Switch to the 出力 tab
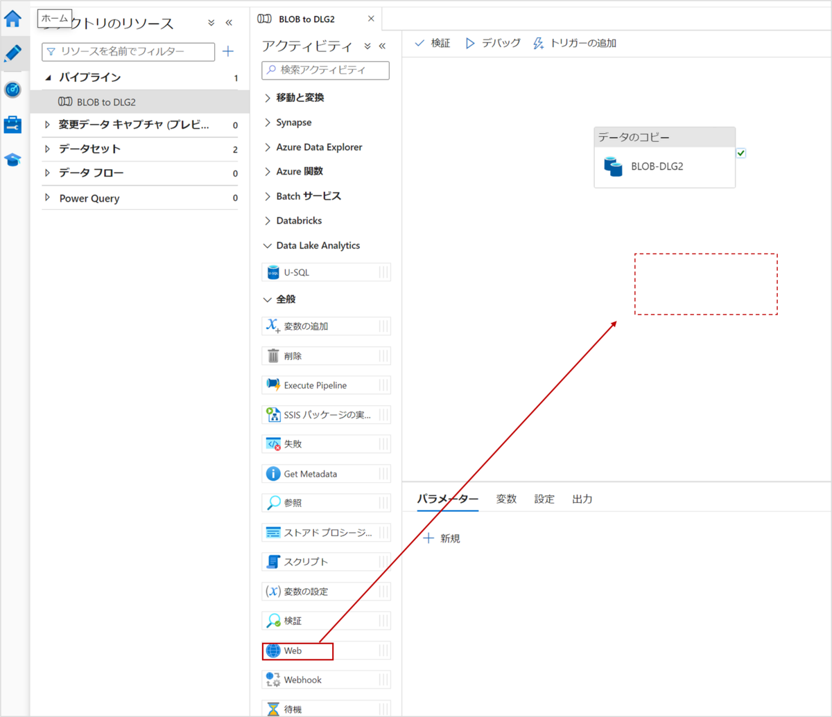This screenshot has width=832, height=717. coord(582,499)
